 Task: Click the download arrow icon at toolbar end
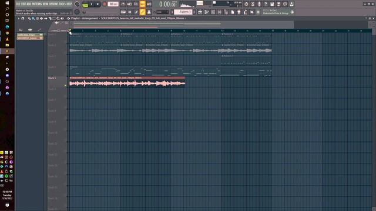(291, 4)
